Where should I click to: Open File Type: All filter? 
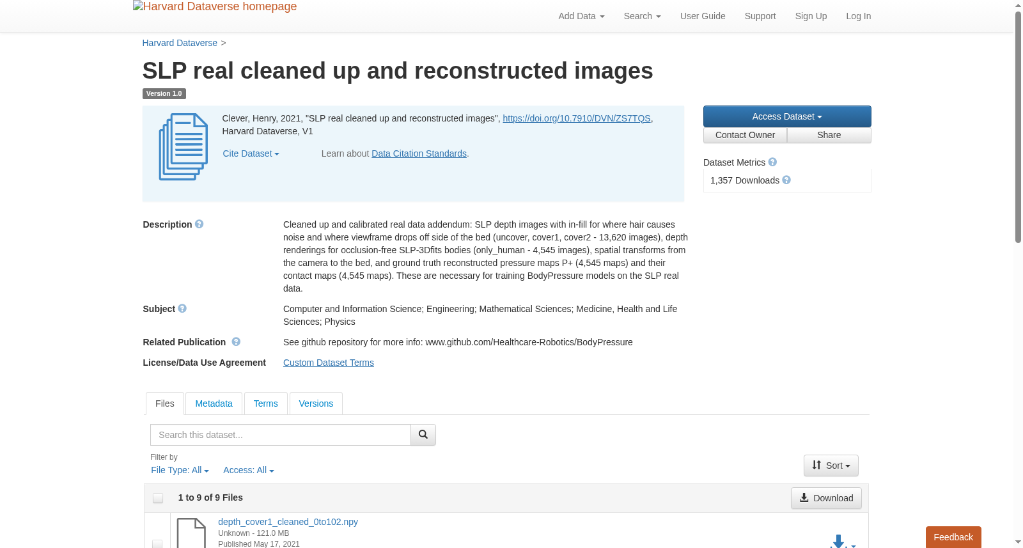click(x=180, y=470)
